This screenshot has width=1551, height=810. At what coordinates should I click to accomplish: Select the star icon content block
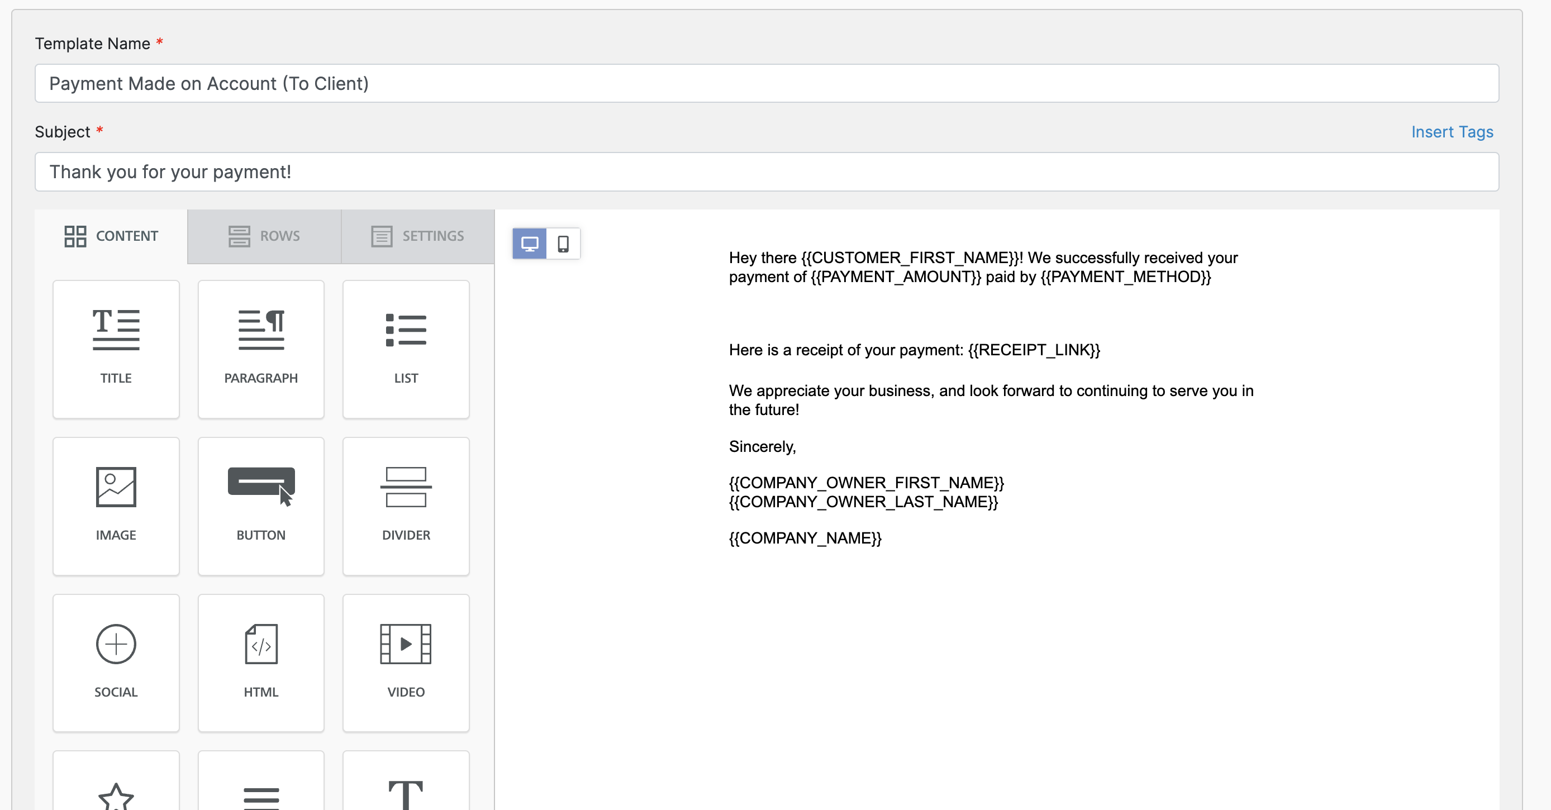(x=116, y=788)
